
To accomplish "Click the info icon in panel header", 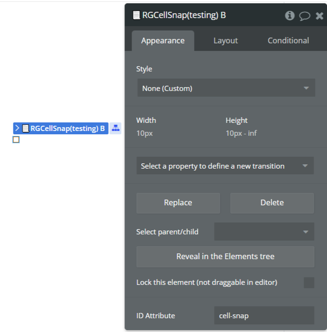I will 289,16.
